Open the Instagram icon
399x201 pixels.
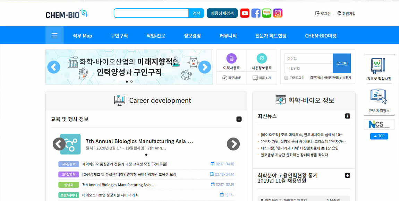[x=278, y=13]
